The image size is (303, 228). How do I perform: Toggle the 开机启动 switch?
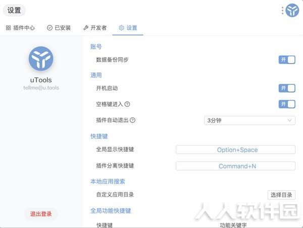point(287,88)
